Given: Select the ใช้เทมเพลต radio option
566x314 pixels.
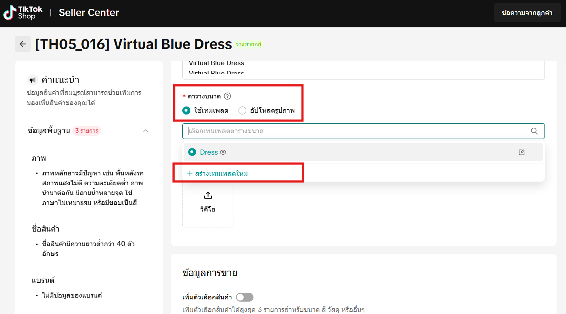Looking at the screenshot, I should pyautogui.click(x=186, y=111).
